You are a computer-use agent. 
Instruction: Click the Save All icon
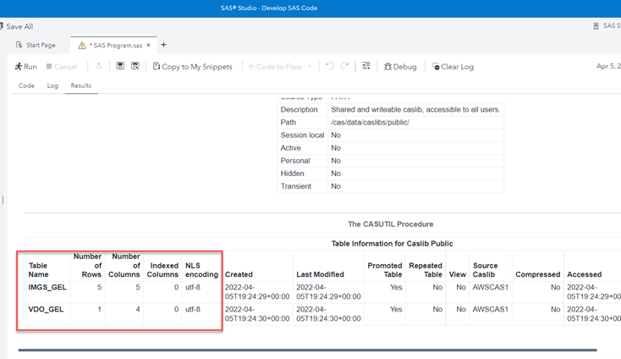pos(3,26)
